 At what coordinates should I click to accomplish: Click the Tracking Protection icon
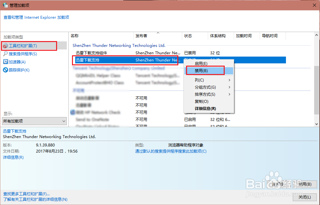pyautogui.click(x=6, y=70)
